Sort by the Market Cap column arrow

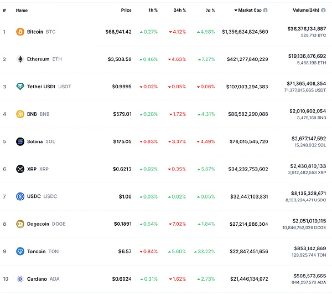[x=236, y=10]
